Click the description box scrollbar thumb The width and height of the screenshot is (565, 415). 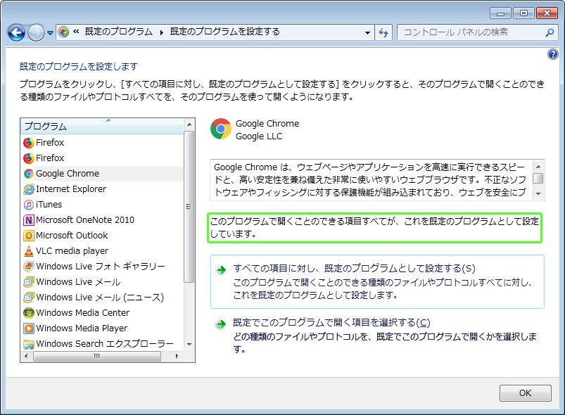pyautogui.click(x=538, y=179)
